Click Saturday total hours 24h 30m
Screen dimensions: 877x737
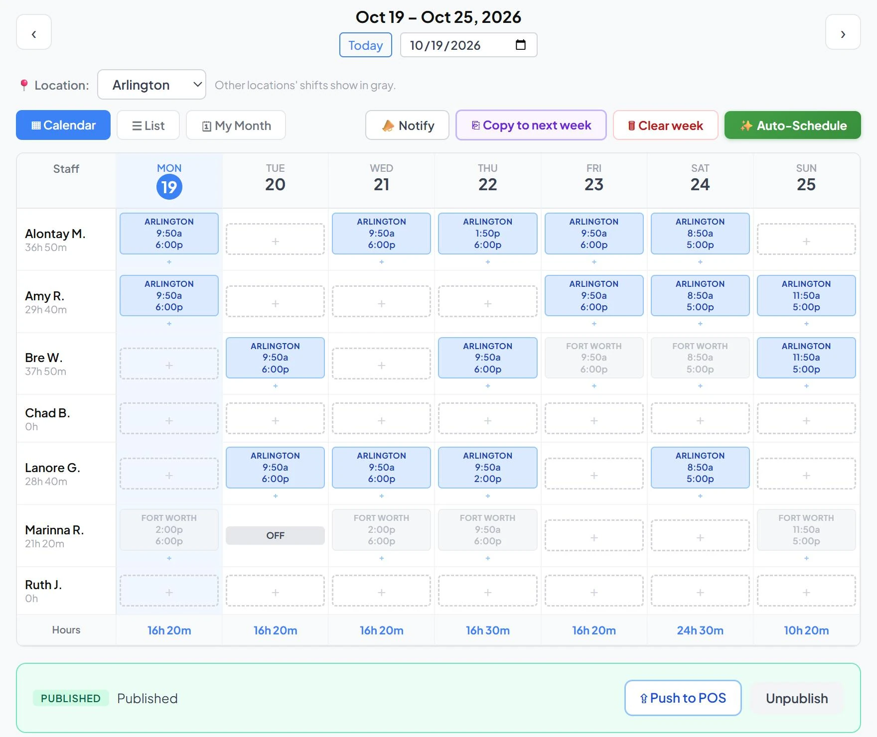pos(700,630)
